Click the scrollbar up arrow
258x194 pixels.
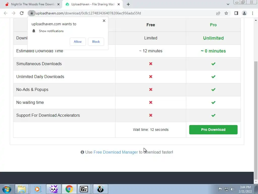coord(256,20)
